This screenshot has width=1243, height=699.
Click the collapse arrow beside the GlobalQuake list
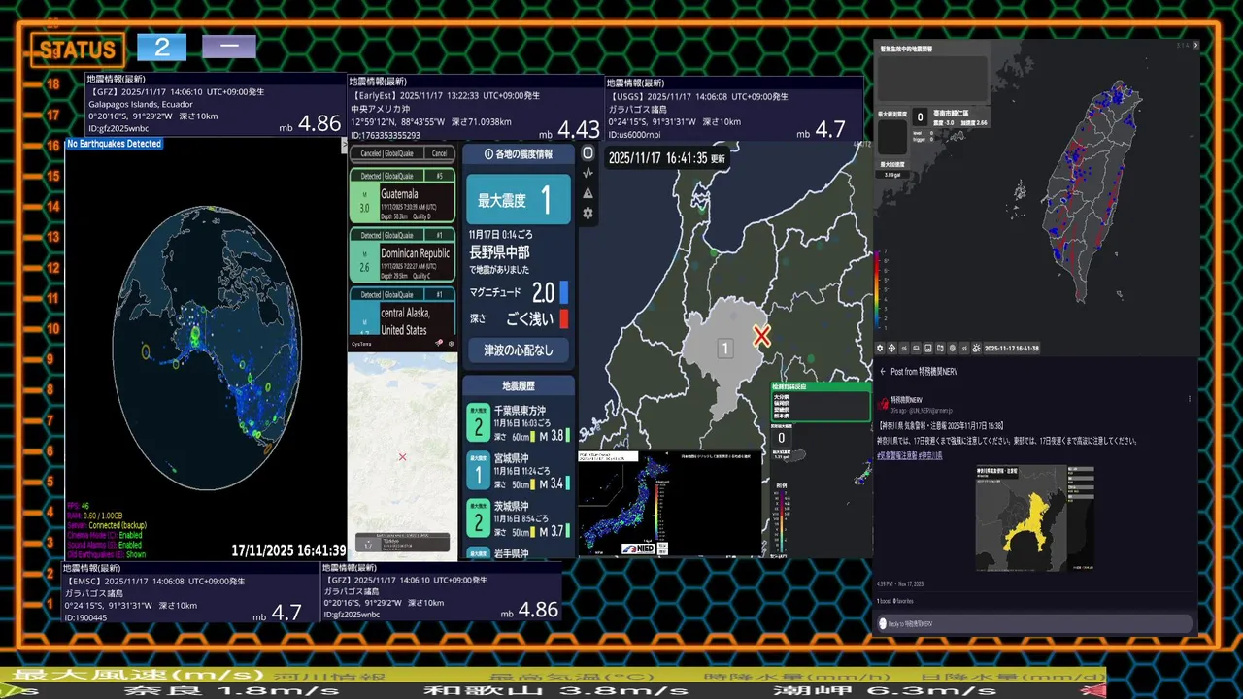(344, 146)
